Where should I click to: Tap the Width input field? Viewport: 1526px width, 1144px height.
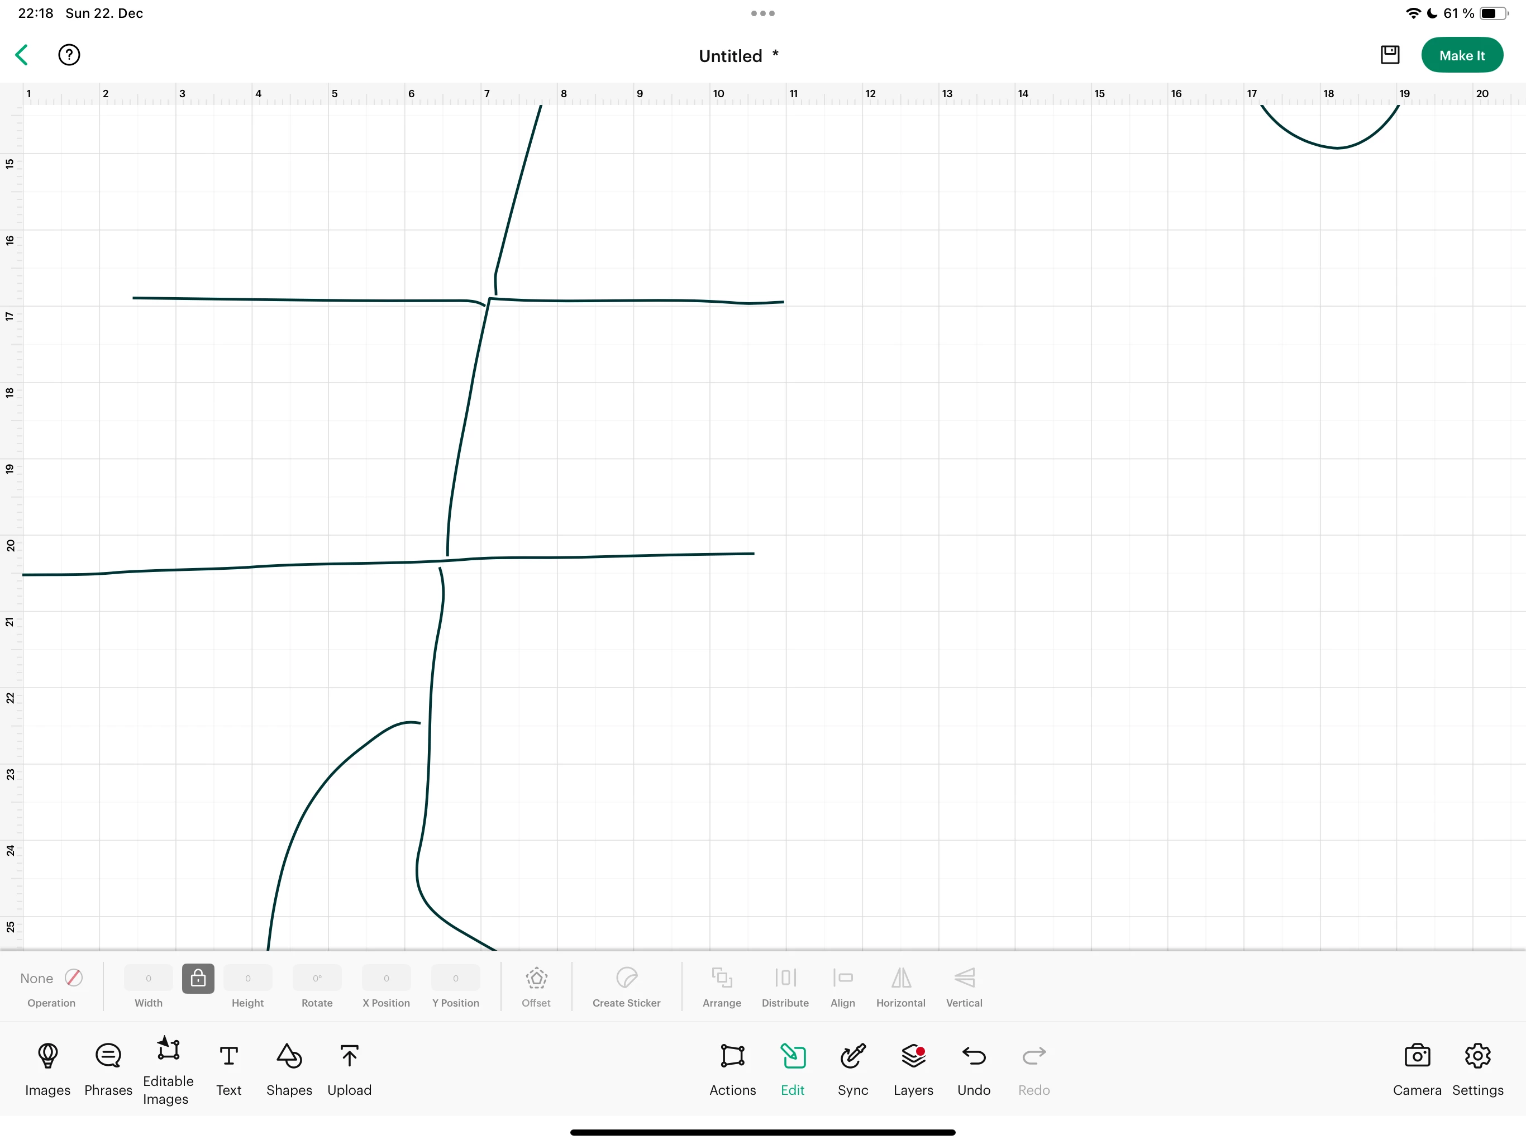pos(149,978)
